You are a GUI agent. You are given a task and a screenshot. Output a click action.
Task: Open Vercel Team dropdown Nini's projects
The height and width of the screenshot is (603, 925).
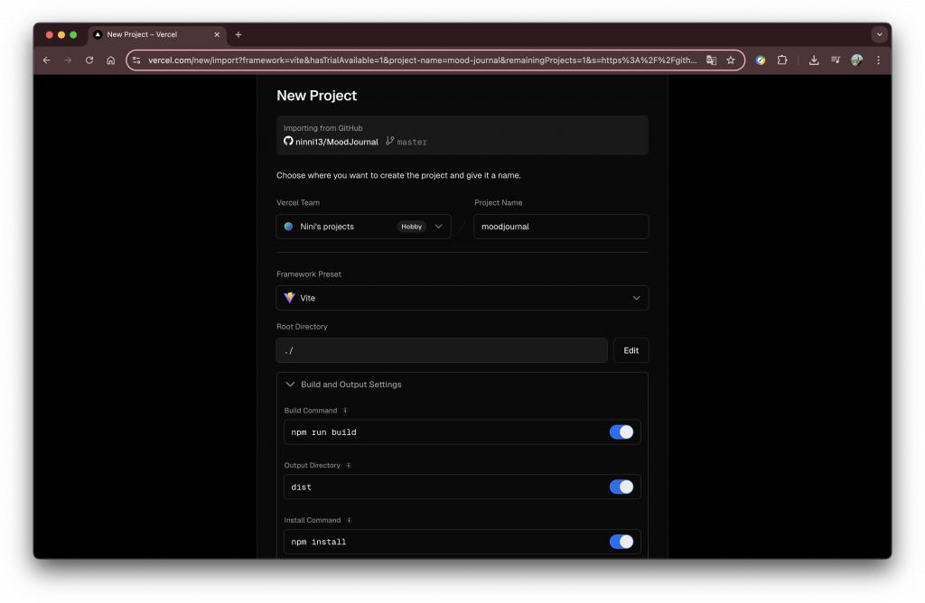363,227
